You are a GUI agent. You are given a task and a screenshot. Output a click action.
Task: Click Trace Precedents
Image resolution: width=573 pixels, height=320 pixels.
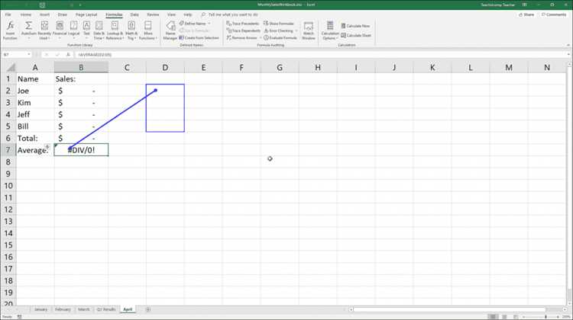pos(243,24)
